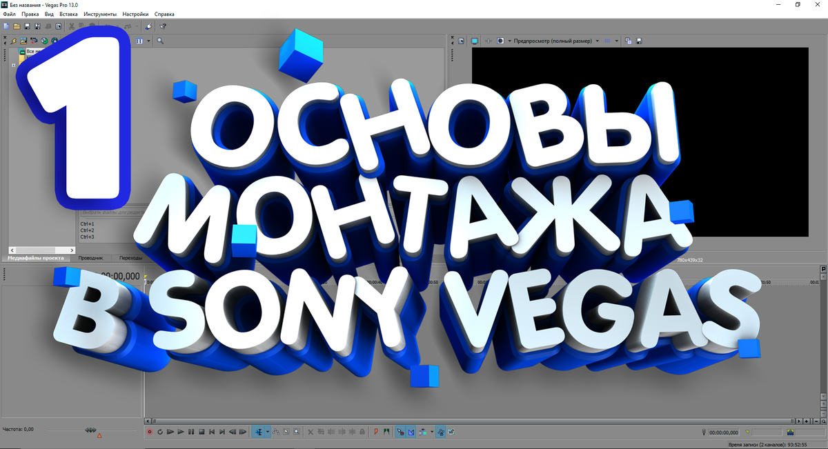Toggle snapping in timeline toolbar
Image resolution: width=828 pixels, height=449 pixels.
click(x=400, y=432)
